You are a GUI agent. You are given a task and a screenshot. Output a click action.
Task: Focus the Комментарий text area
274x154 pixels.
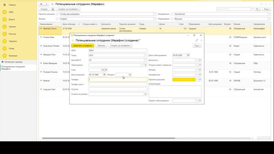pyautogui.click(x=175, y=91)
